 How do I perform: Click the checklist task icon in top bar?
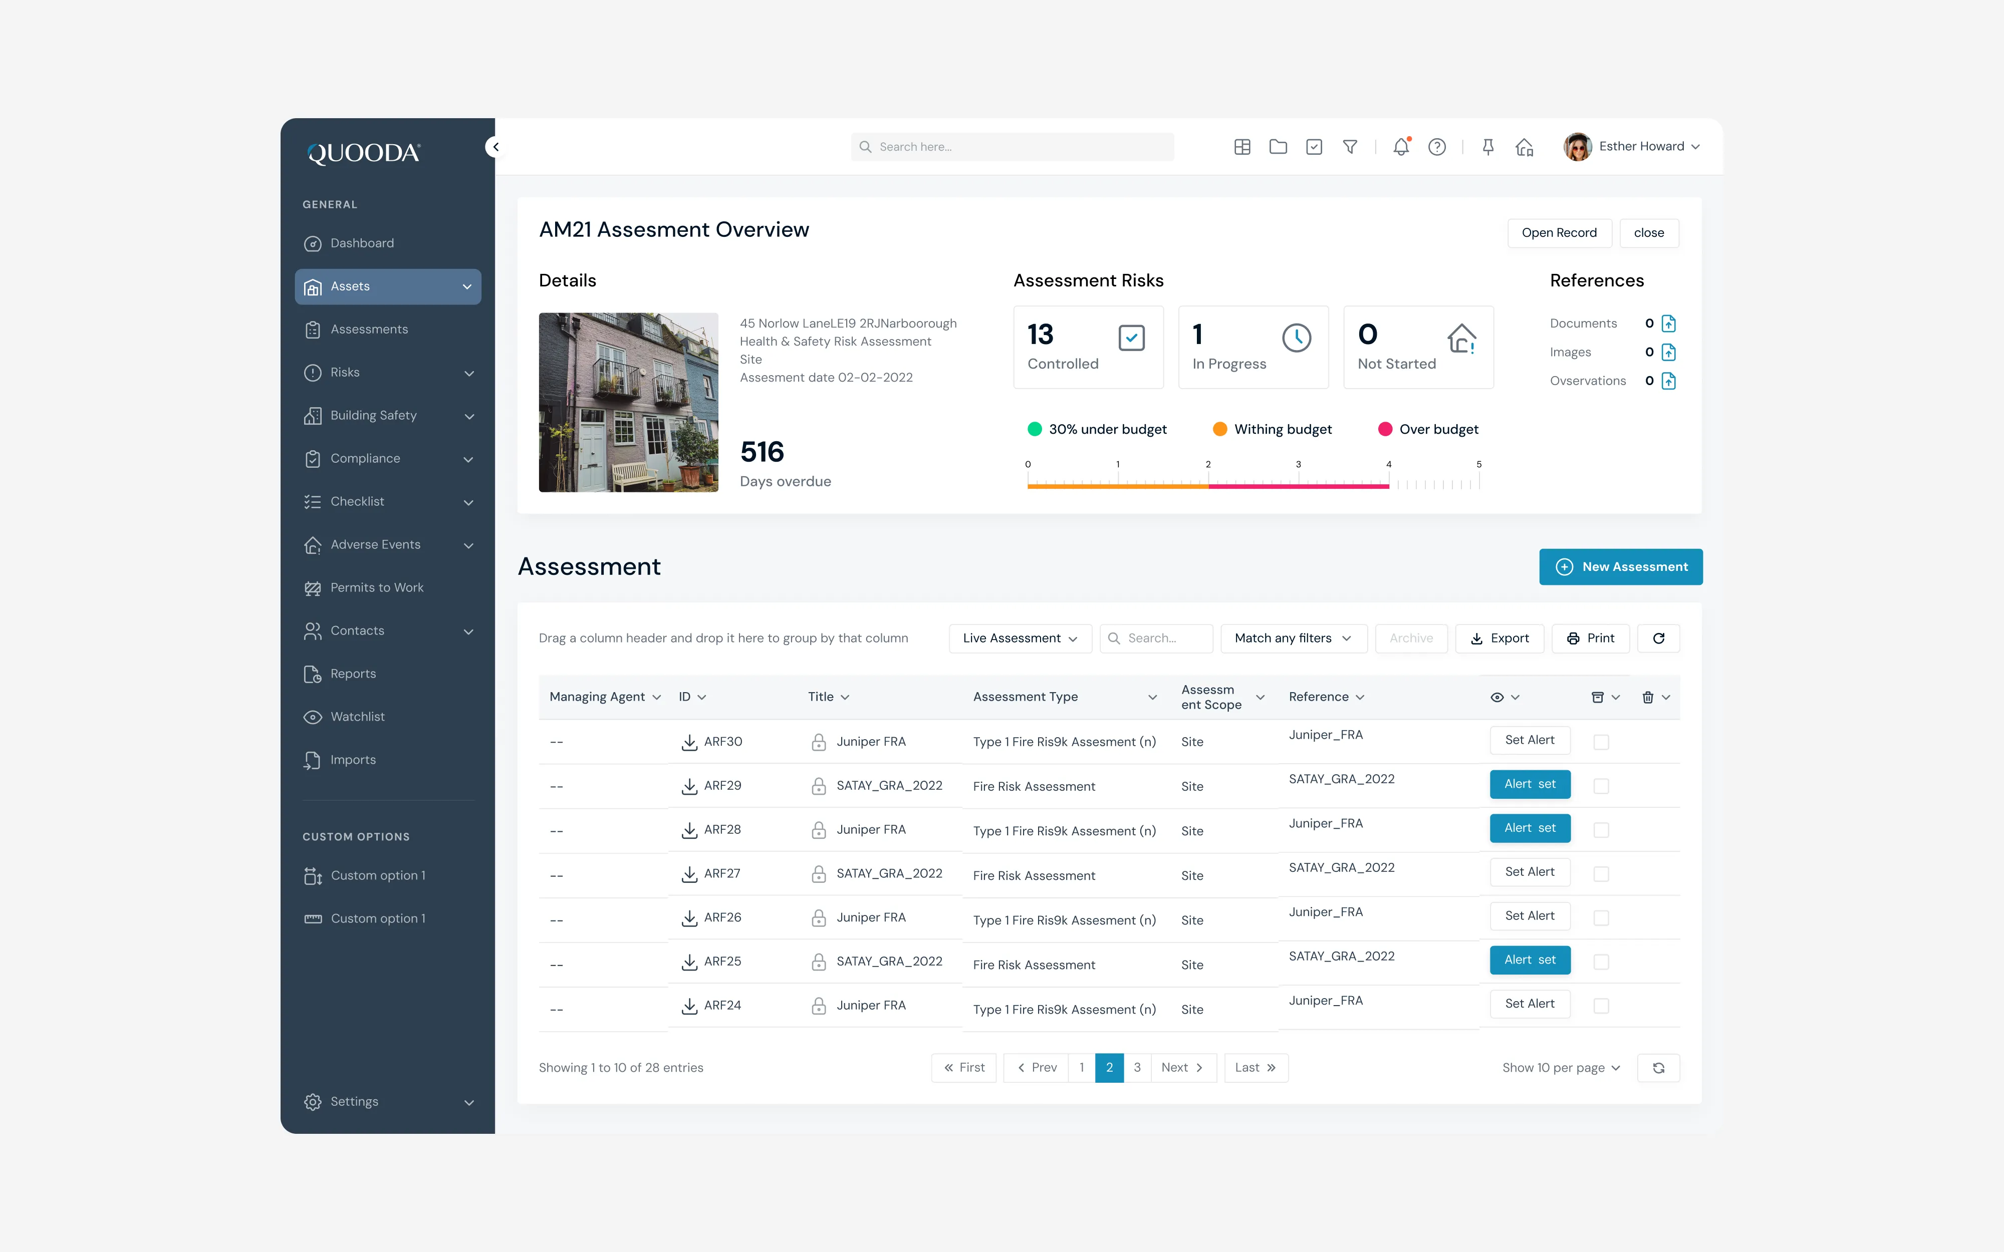pyautogui.click(x=1314, y=147)
